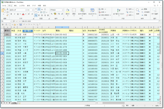This screenshot has height=109, width=164.
Task: Click the すべて選択 icon
Action: click(x=155, y=11)
